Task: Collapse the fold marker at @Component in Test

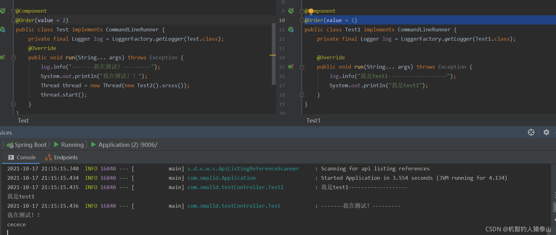Action: (x=13, y=11)
